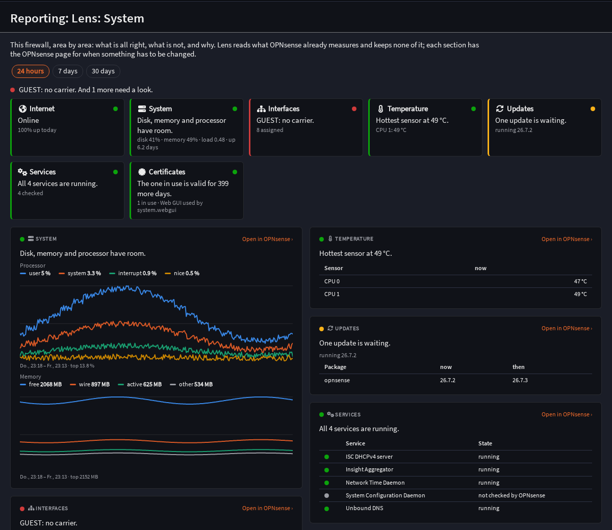Viewport: 612px width, 530px height.
Task: Click 'top 2152 MB' memory chart caption
Action: tap(84, 477)
